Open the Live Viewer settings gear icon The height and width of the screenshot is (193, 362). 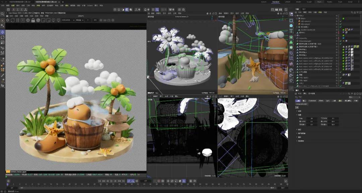pos(28,20)
